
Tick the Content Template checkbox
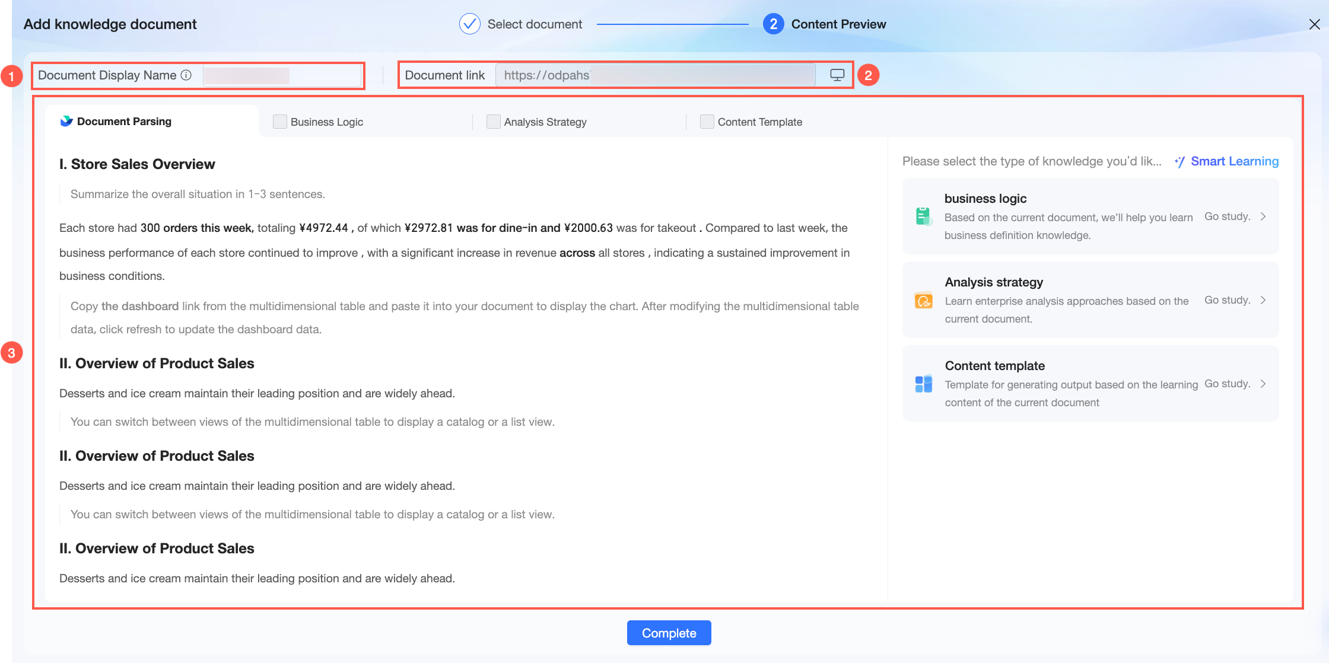pyautogui.click(x=707, y=122)
